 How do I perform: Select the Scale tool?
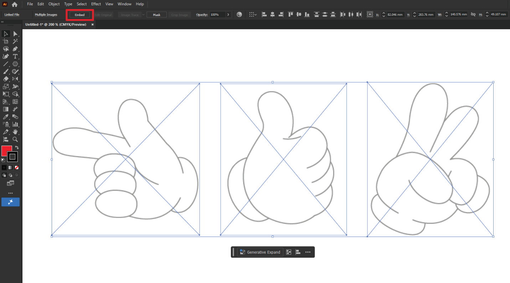coord(6,86)
